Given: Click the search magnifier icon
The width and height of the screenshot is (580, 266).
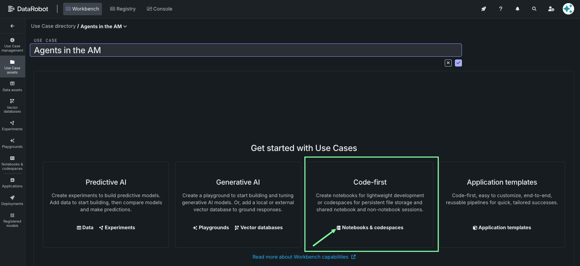Looking at the screenshot, I should pyautogui.click(x=534, y=9).
